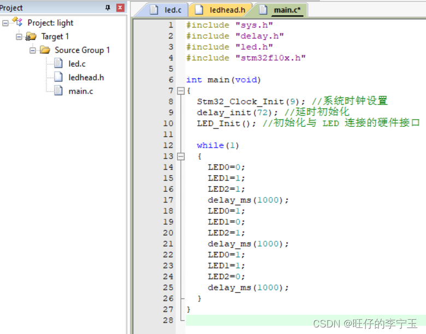Select Source Group 1 folder
This screenshot has width=426, height=334.
coord(82,50)
